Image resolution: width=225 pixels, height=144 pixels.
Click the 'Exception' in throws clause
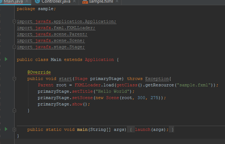pyautogui.click(x=157, y=79)
